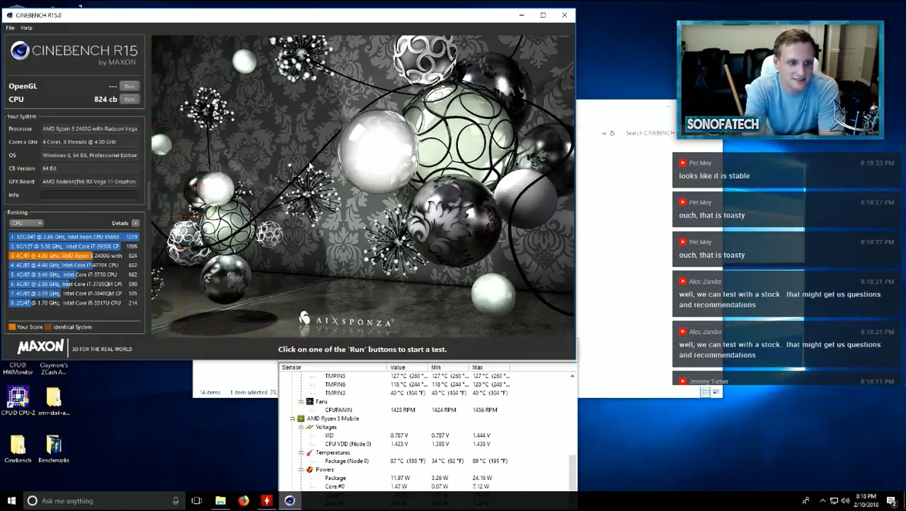This screenshot has height=511, width=906.
Task: Click the Value column header in HWMonitor
Action: (x=407, y=367)
